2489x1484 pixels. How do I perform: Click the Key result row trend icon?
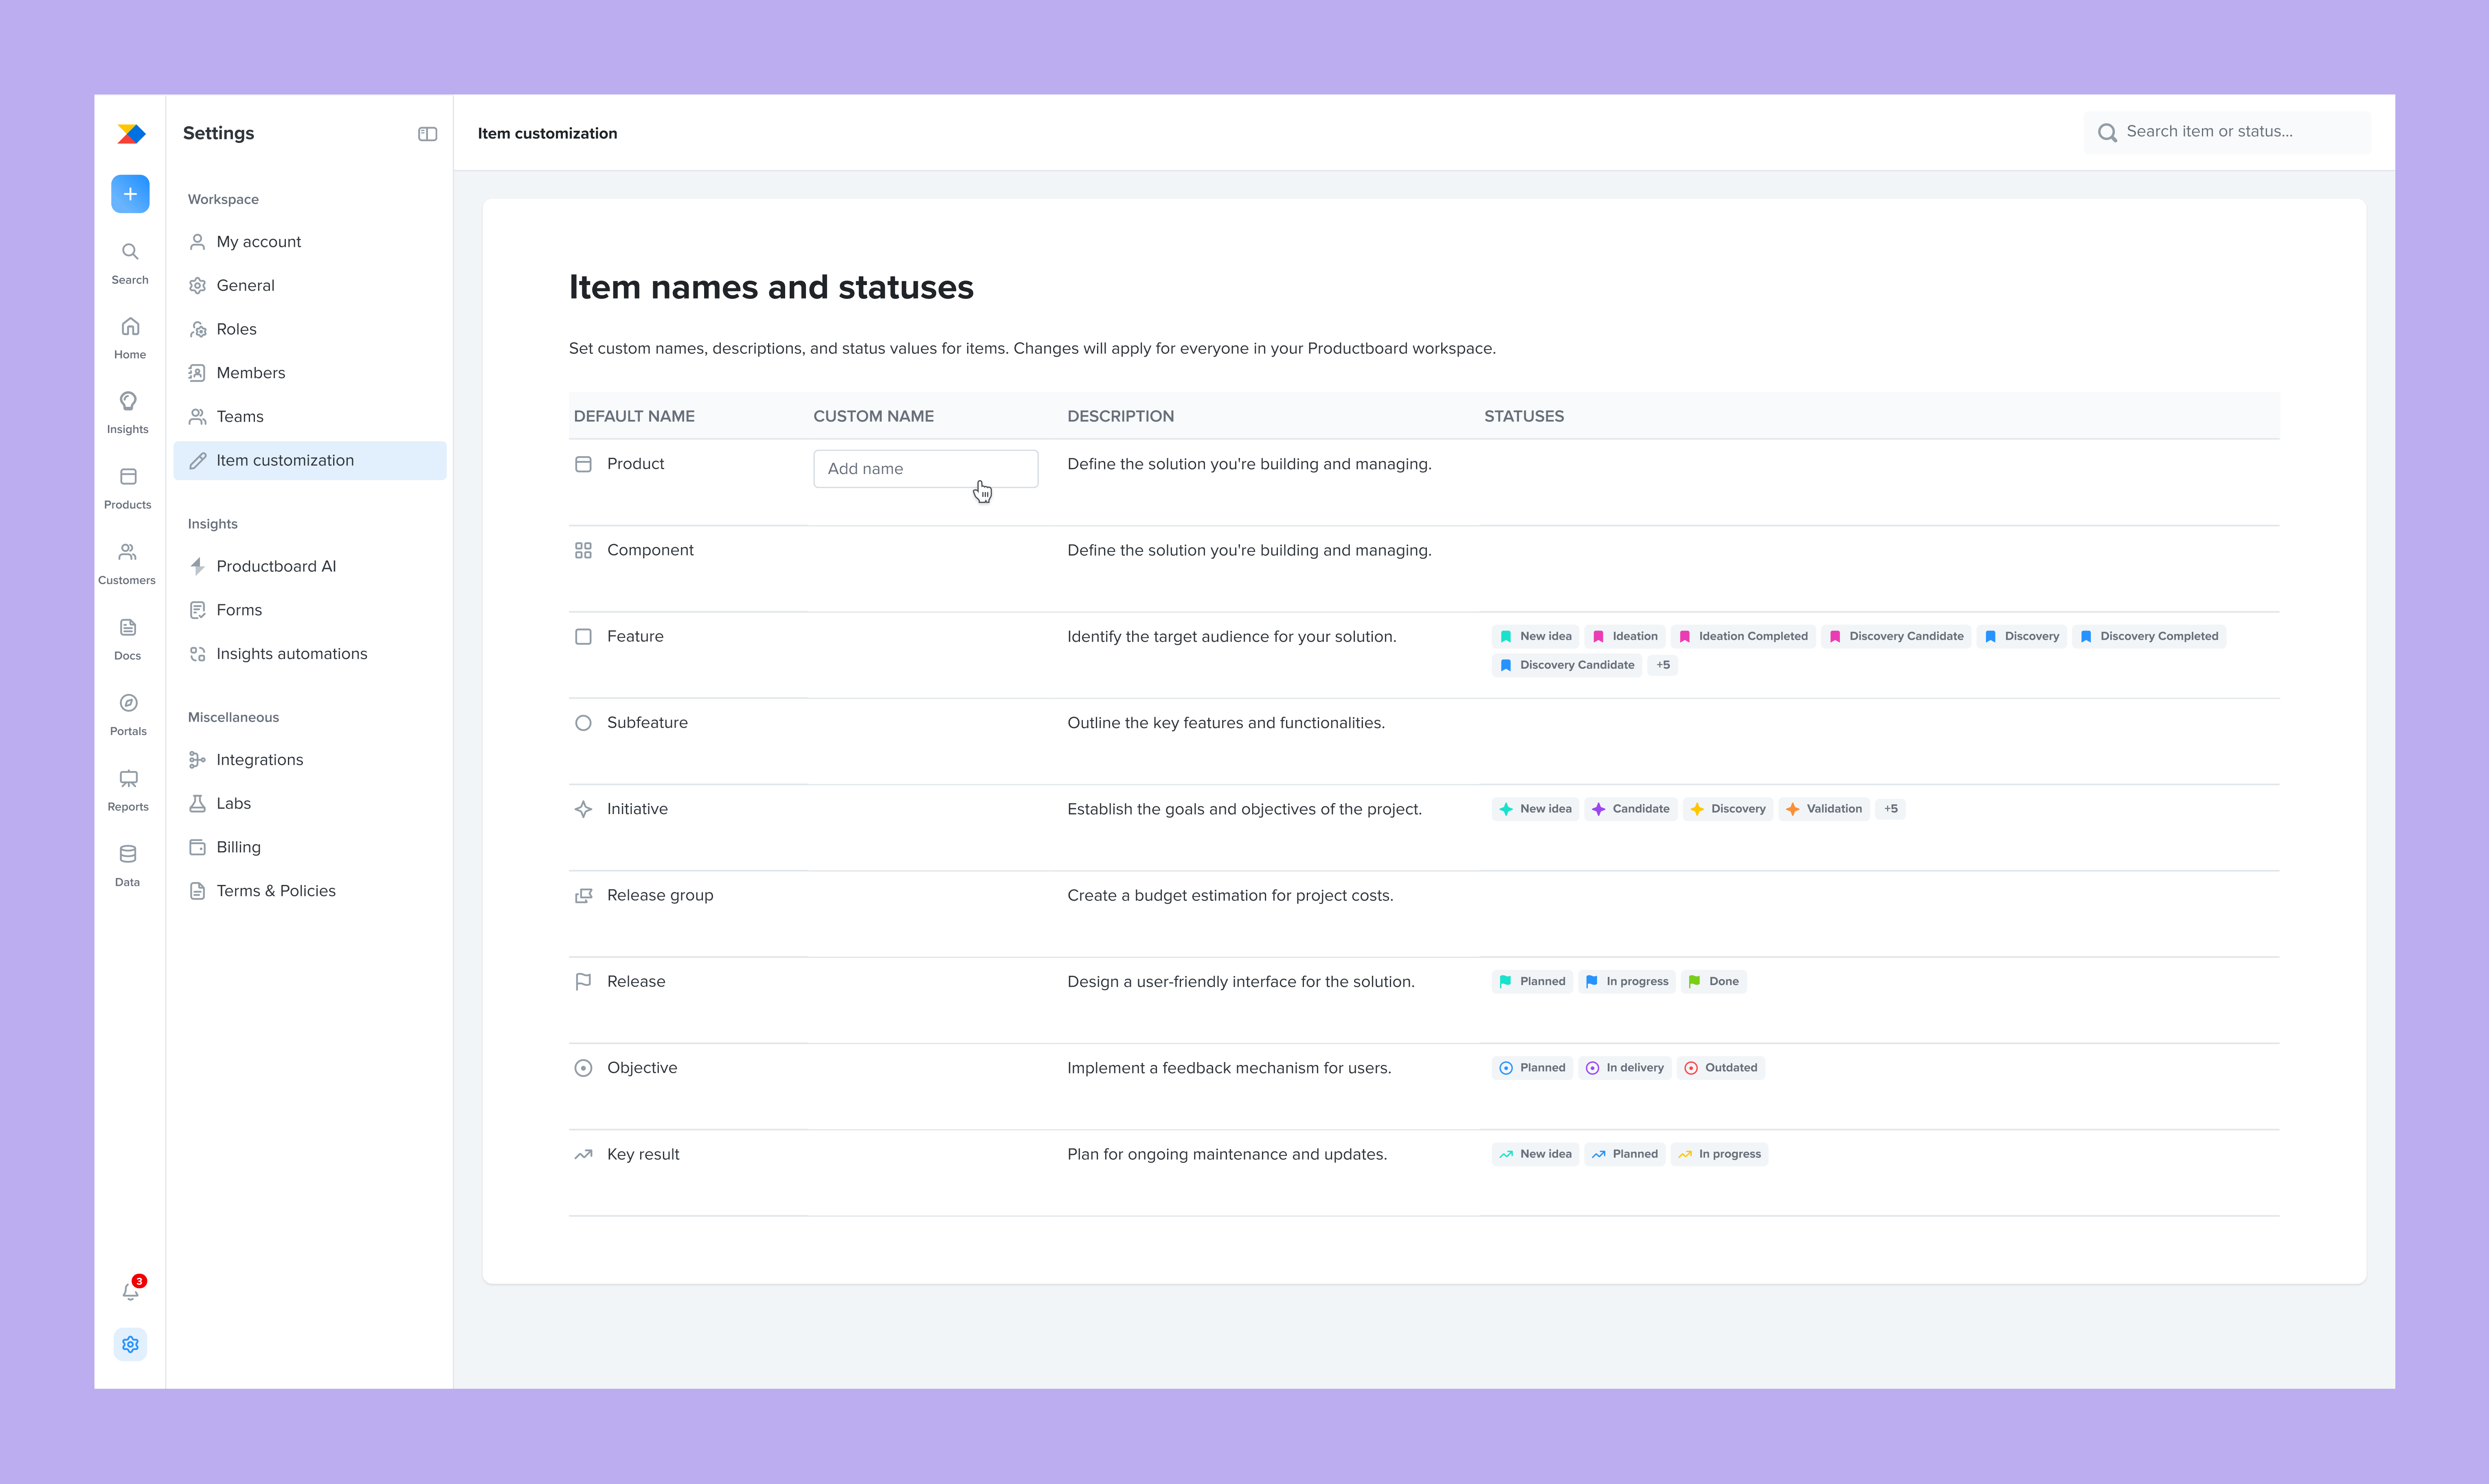click(583, 1154)
